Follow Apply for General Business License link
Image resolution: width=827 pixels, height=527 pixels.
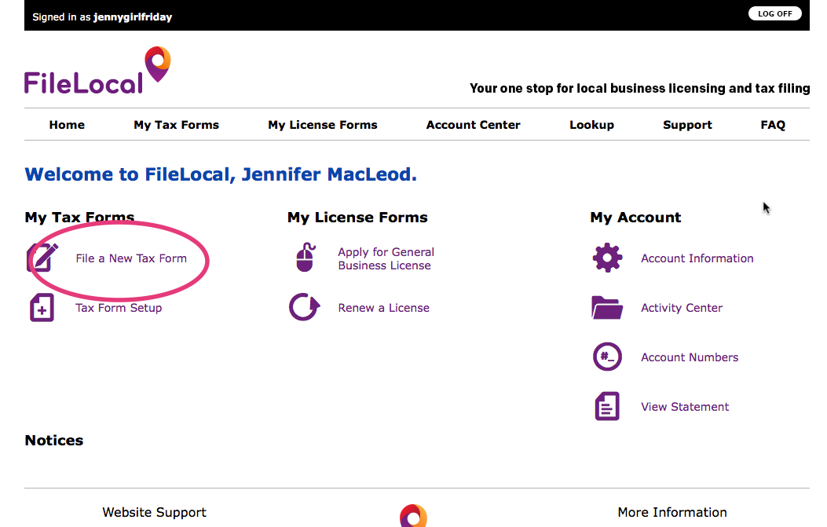coord(386,258)
